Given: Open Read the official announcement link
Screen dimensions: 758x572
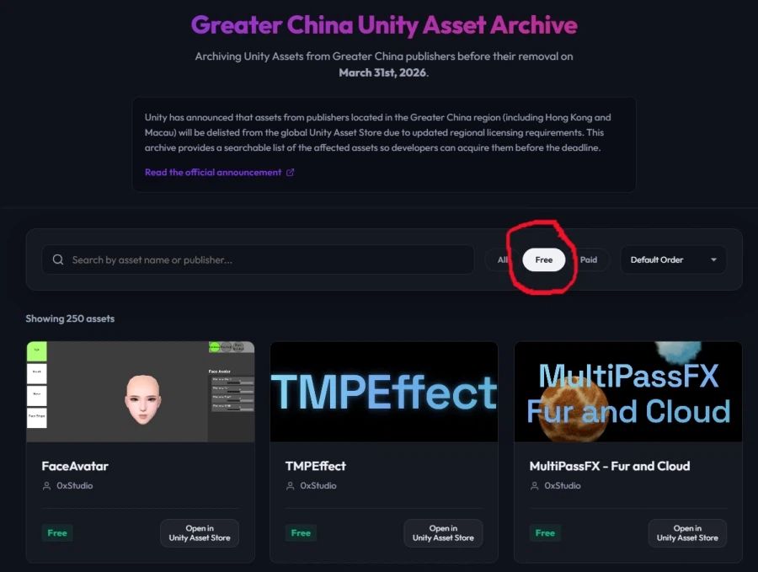Looking at the screenshot, I should click(x=213, y=172).
